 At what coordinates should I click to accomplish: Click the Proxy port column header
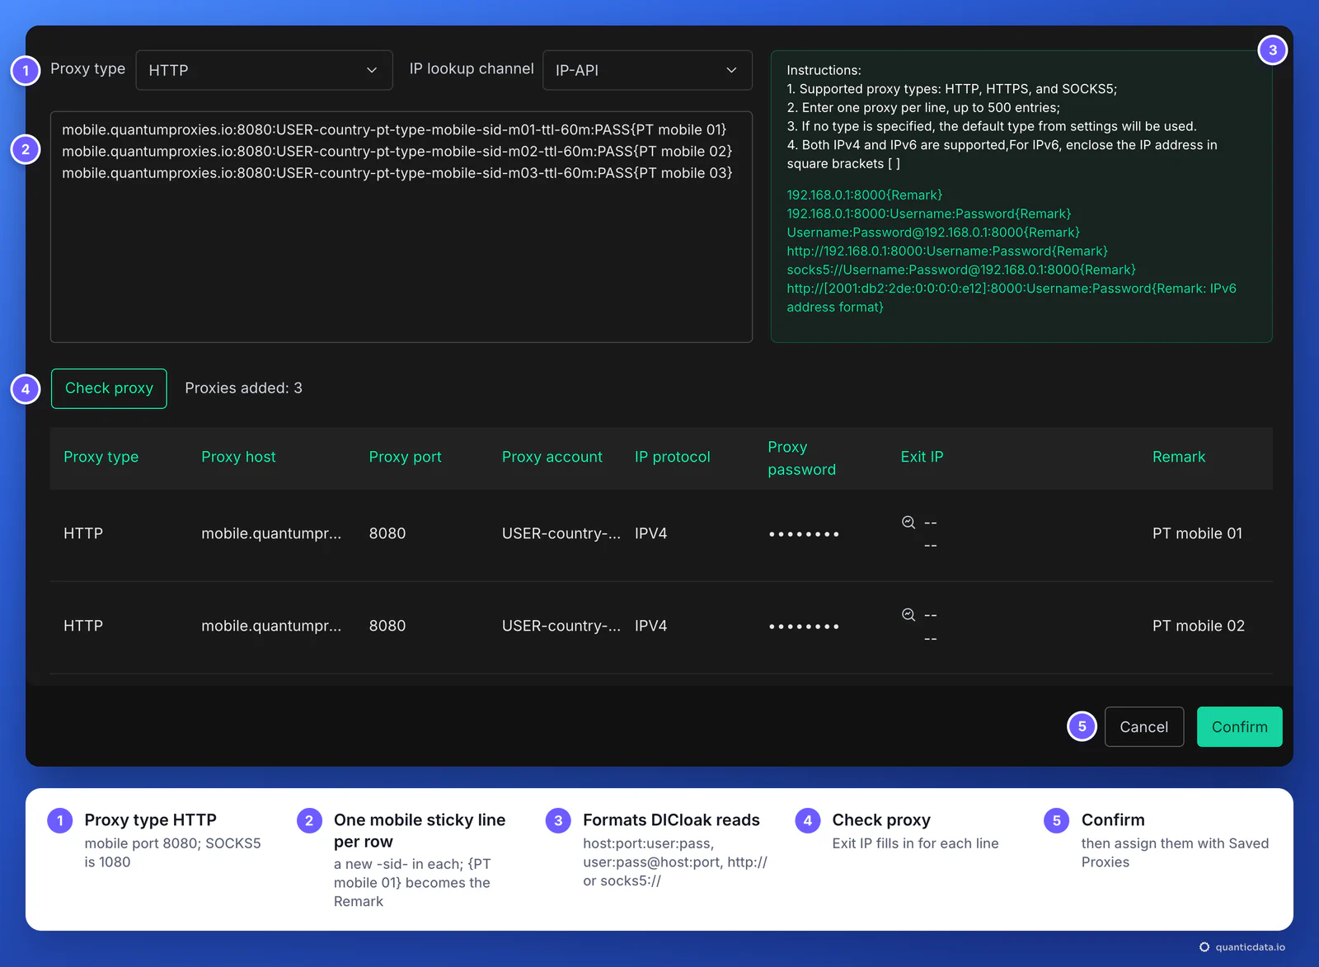(405, 457)
